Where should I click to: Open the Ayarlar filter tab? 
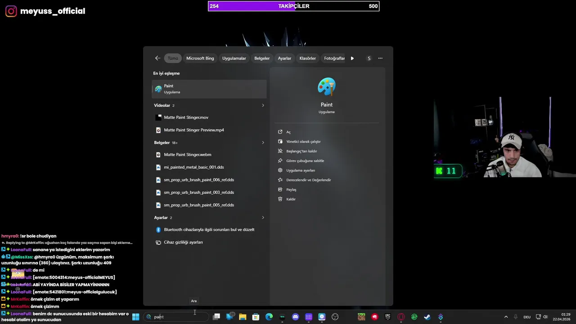(284, 58)
